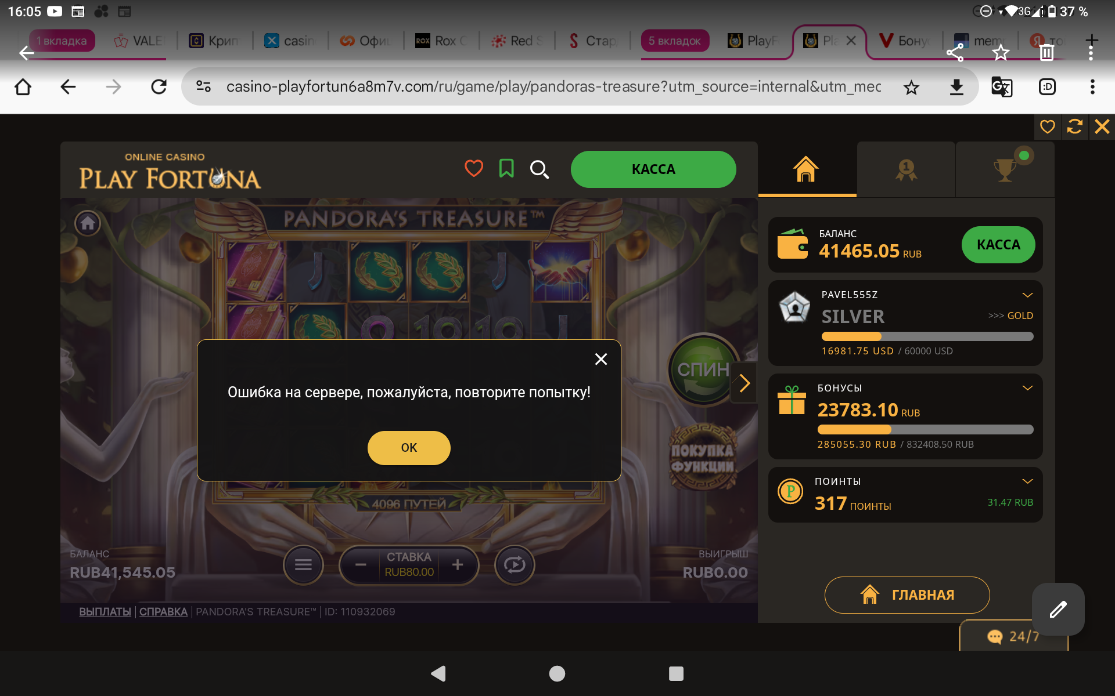The height and width of the screenshot is (696, 1115).
Task: Expand the PAVEL555Z Silver status panel
Action: click(x=1027, y=295)
